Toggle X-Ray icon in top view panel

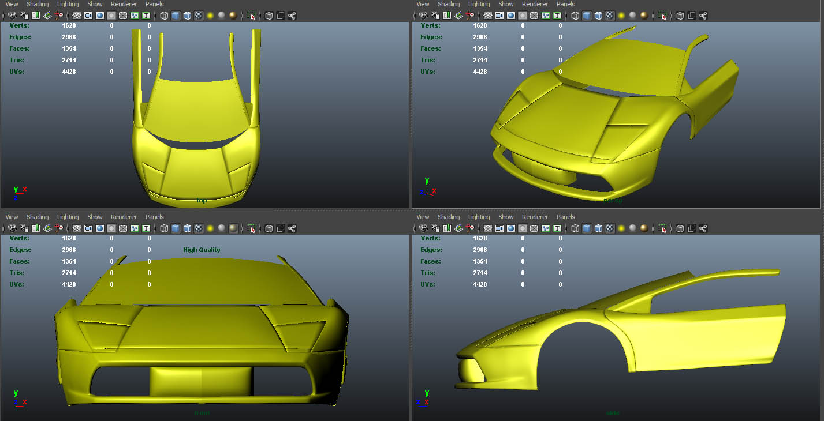[269, 16]
